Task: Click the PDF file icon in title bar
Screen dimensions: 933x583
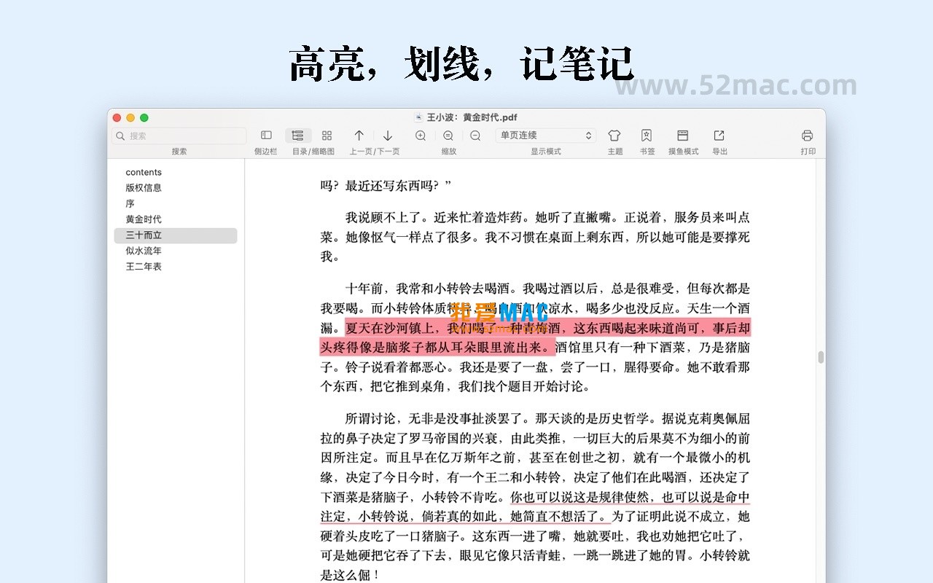Action: point(418,117)
